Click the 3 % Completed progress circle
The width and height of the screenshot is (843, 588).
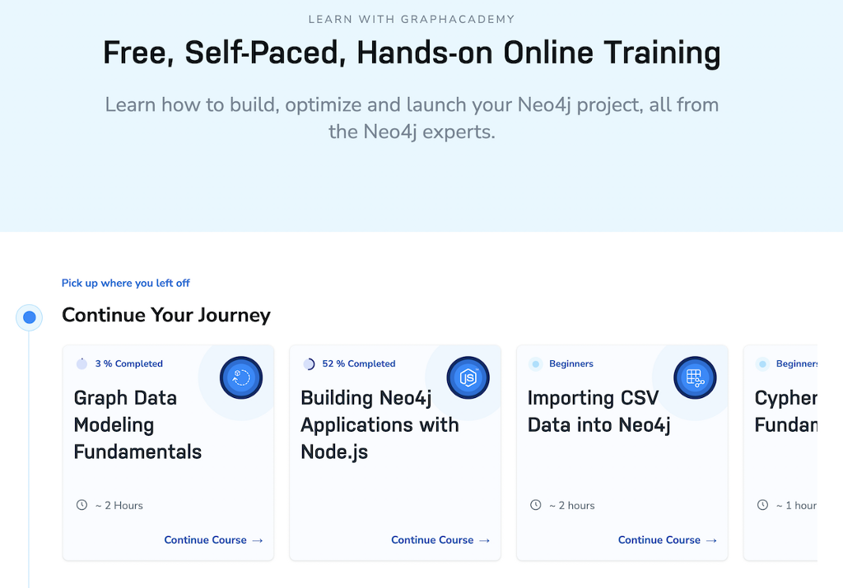click(82, 363)
